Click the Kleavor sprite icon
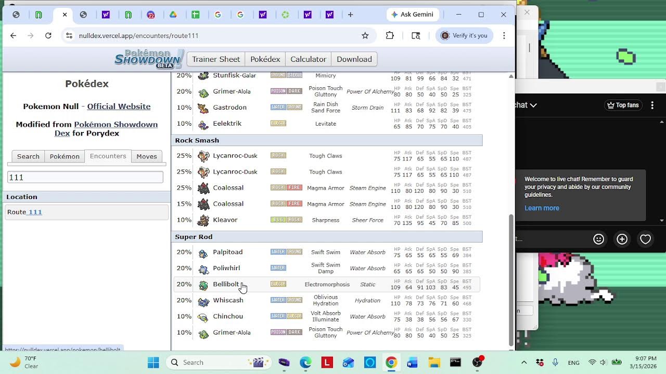666x374 pixels. point(203,220)
